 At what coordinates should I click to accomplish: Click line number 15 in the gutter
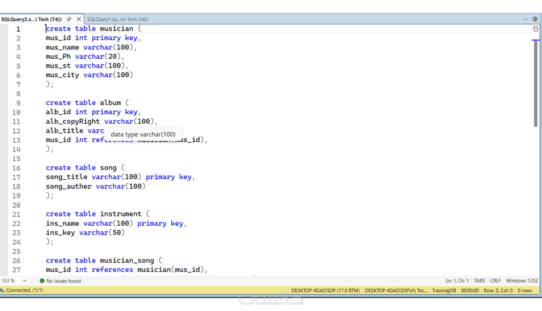16,159
